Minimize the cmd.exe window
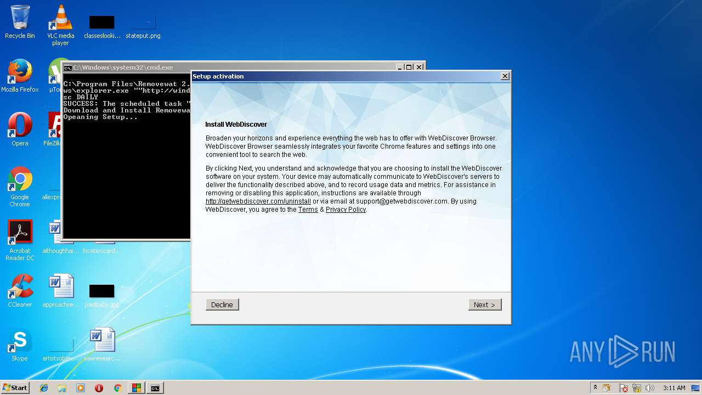702x395 pixels. click(x=400, y=67)
